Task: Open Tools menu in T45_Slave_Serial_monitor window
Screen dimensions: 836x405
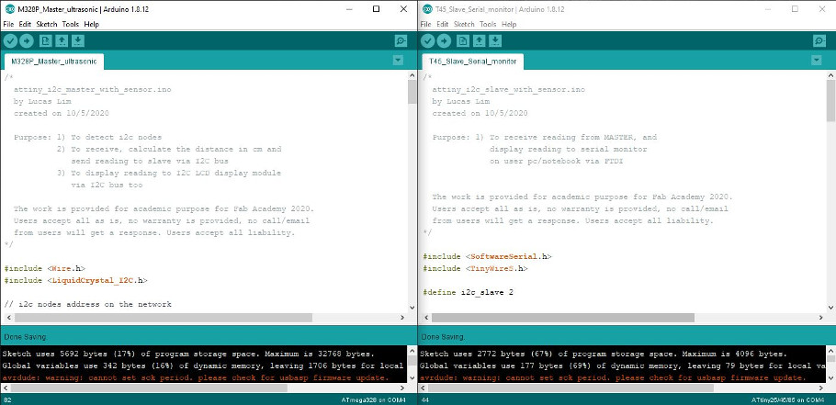Action: (488, 24)
